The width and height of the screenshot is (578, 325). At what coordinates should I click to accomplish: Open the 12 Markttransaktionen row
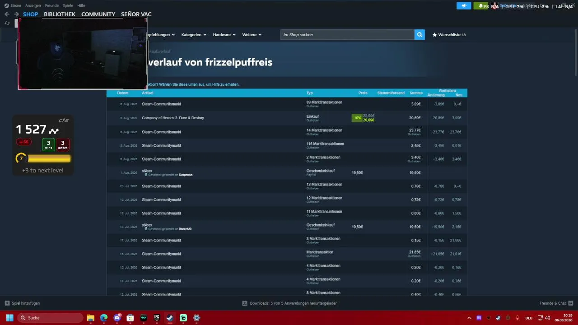(x=287, y=200)
